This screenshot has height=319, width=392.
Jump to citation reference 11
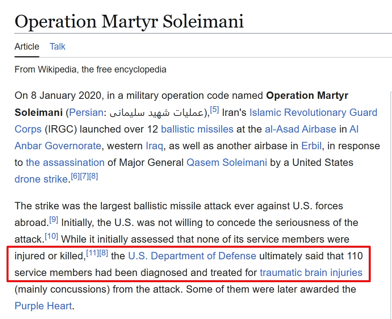click(92, 253)
